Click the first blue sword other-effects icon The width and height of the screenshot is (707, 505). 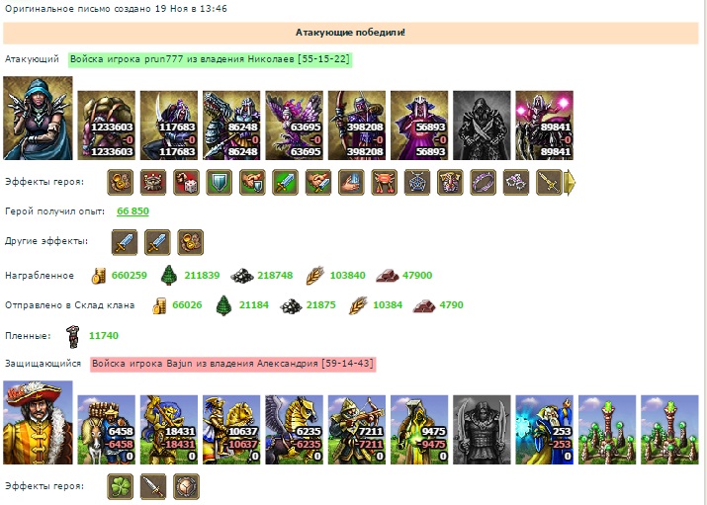pos(125,242)
